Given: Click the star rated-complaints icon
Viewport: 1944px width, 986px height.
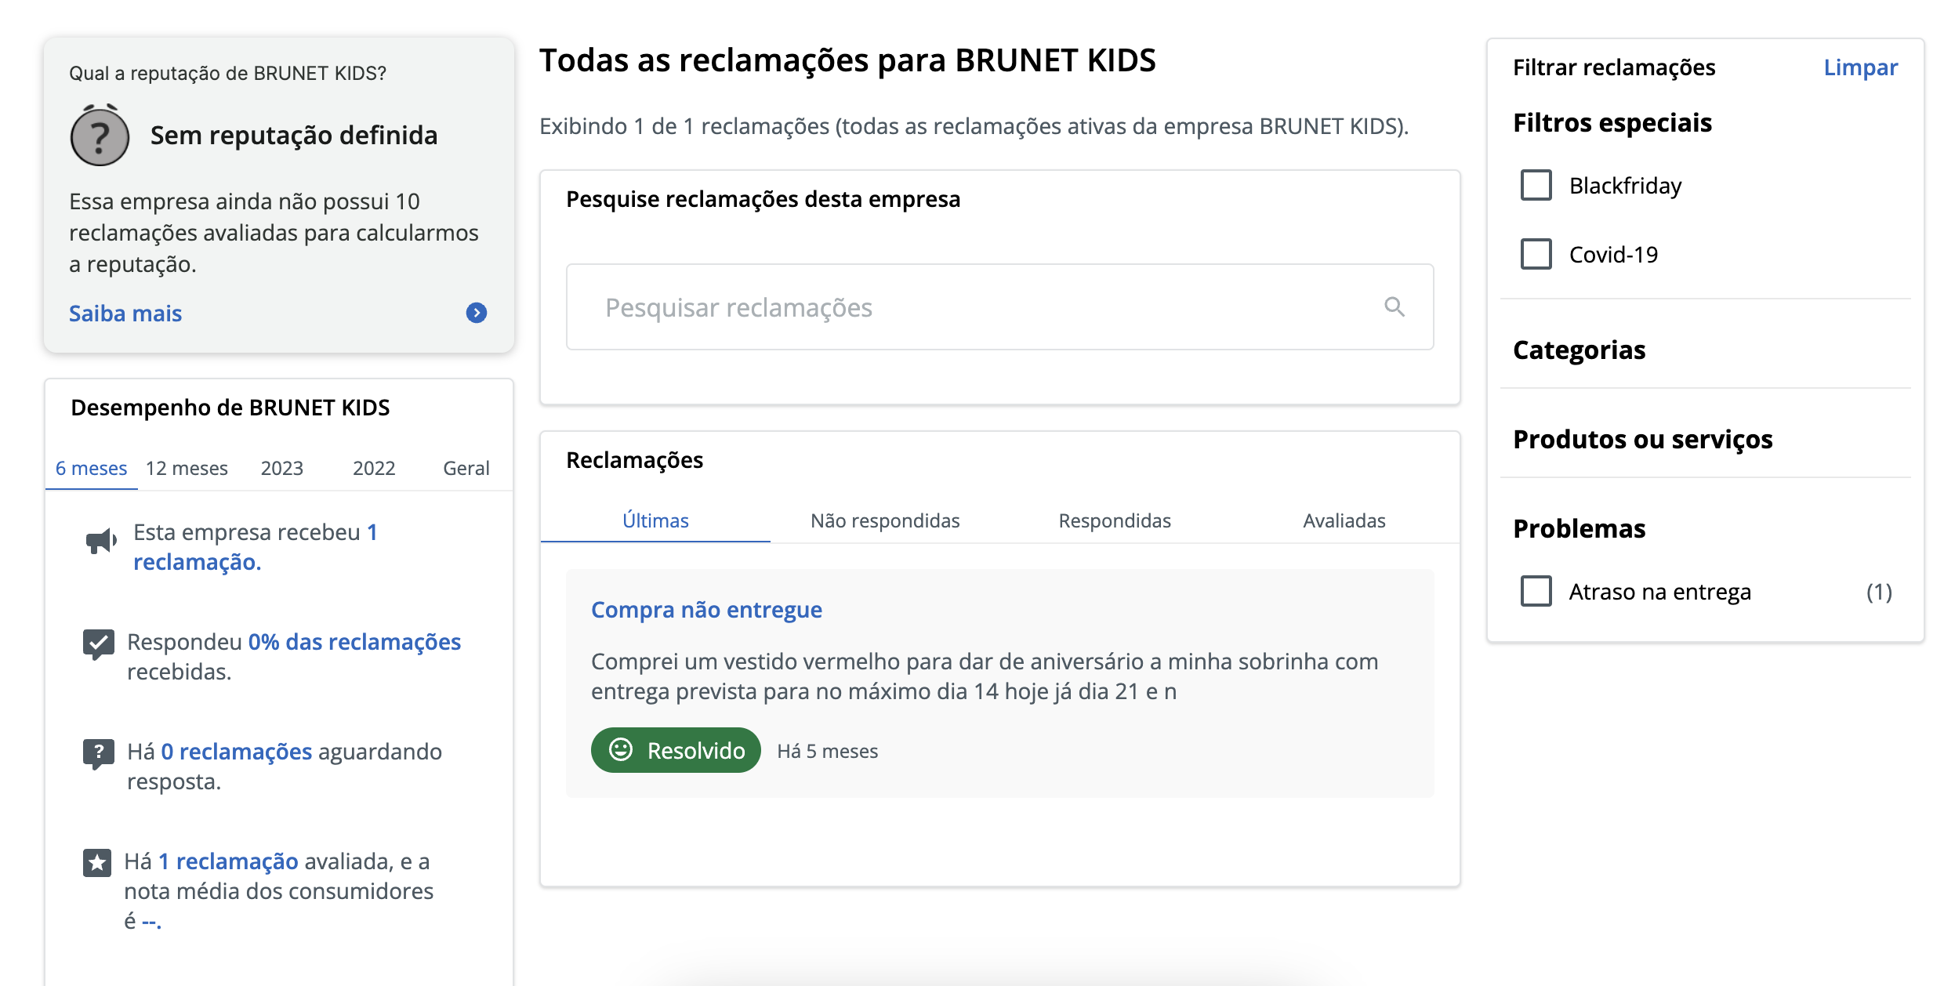Looking at the screenshot, I should point(97,863).
